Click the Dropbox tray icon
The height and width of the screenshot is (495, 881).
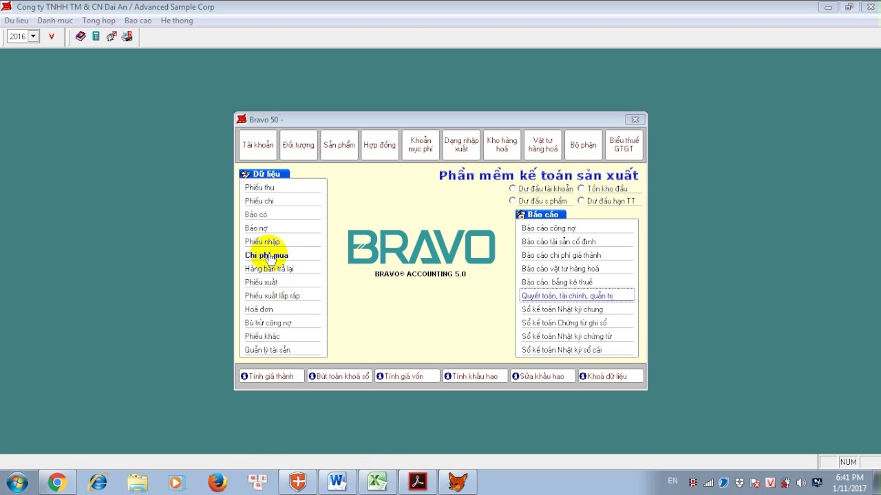[x=740, y=483]
